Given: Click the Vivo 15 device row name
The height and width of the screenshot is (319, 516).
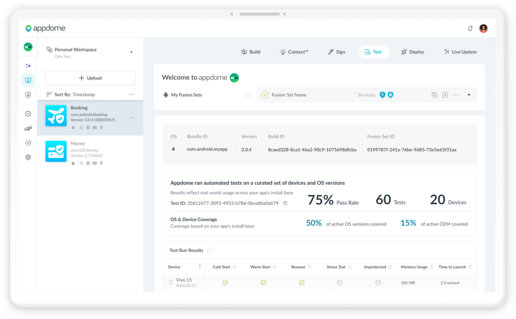Looking at the screenshot, I should pos(184,280).
